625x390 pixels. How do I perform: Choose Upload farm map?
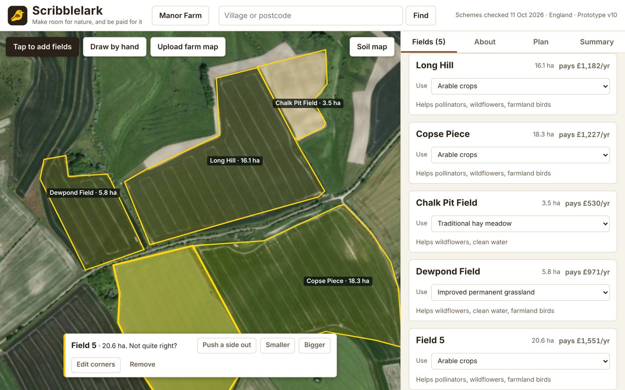[188, 47]
